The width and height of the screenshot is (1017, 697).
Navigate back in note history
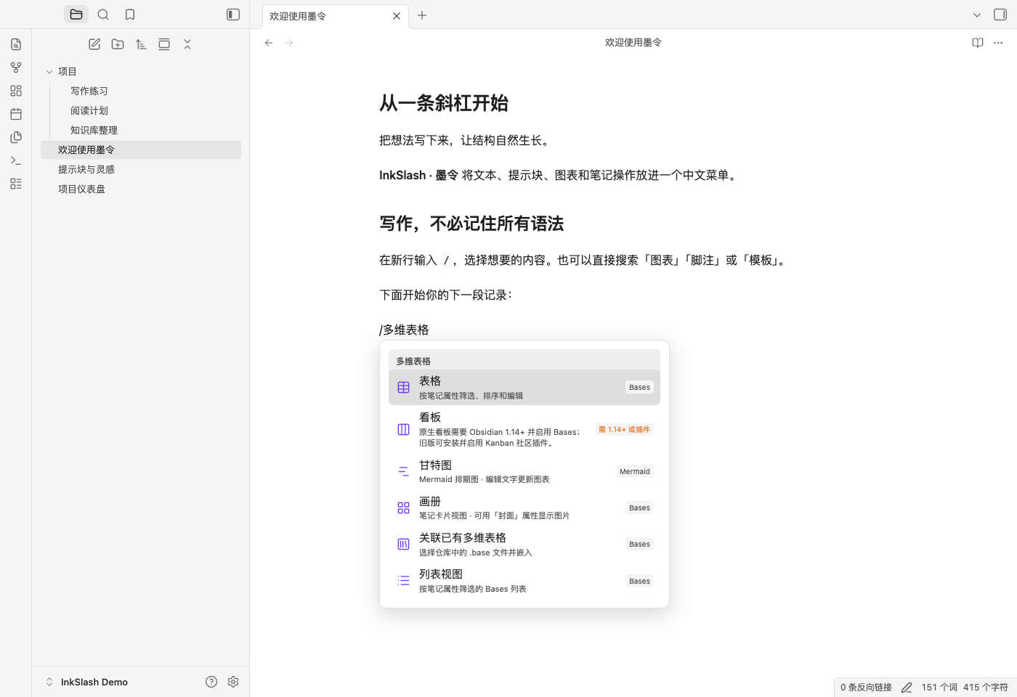coord(269,43)
